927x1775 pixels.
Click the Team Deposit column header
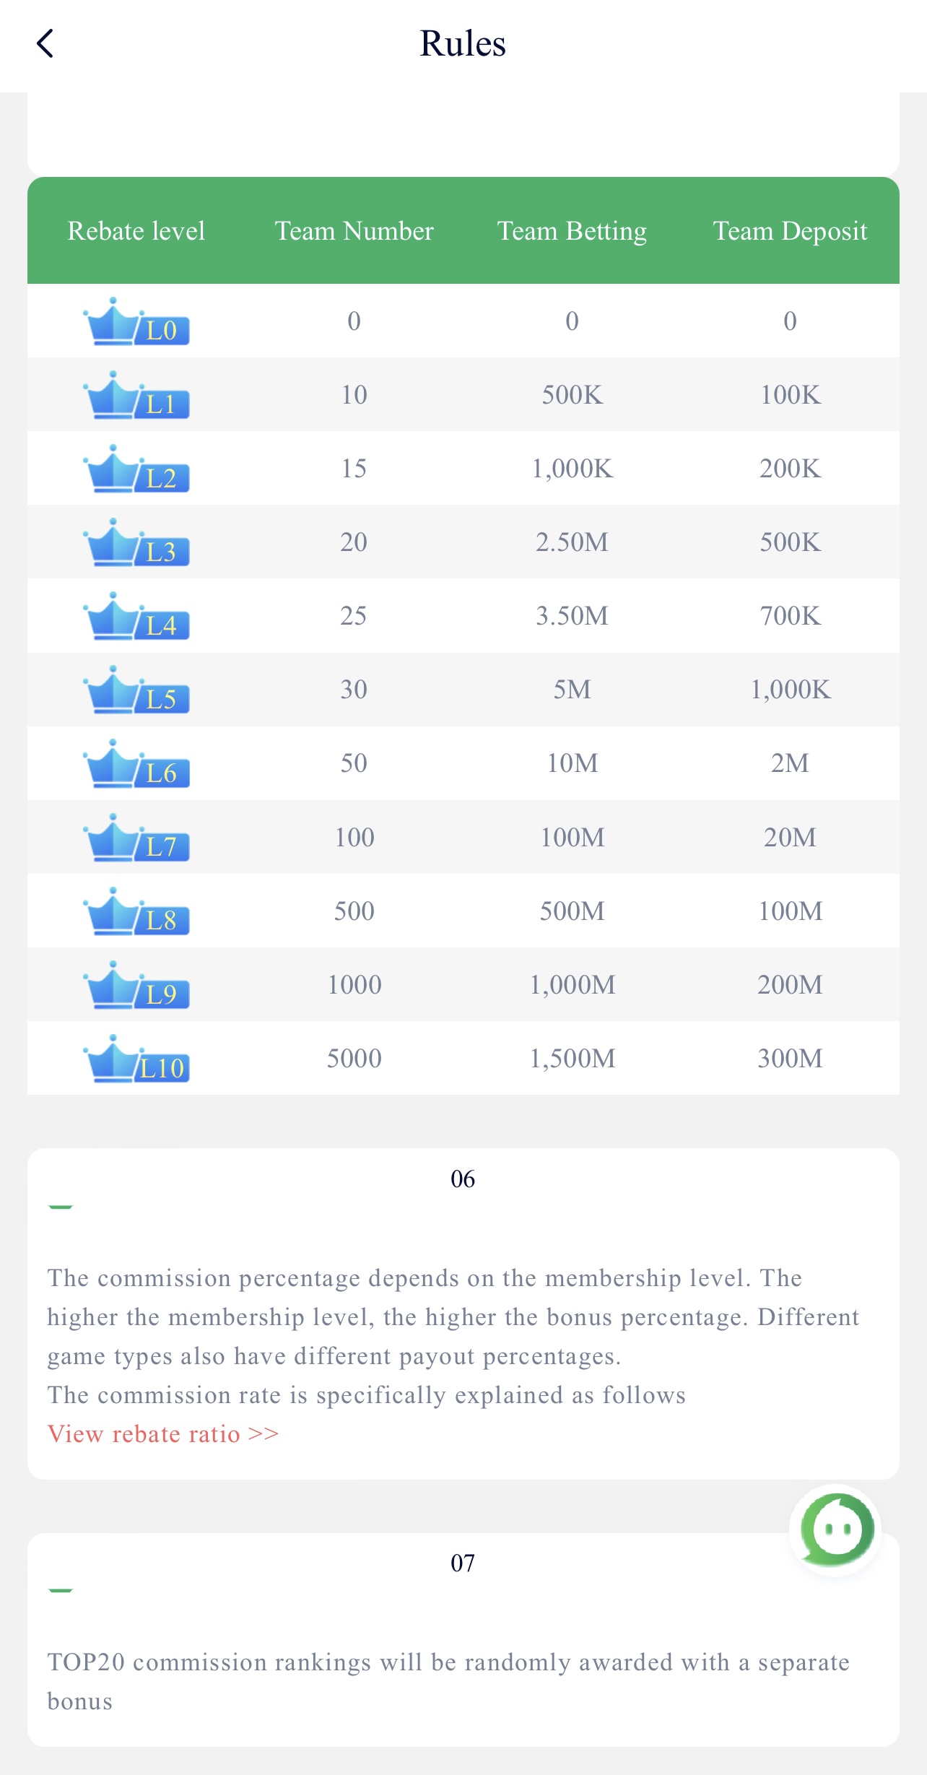(x=790, y=231)
